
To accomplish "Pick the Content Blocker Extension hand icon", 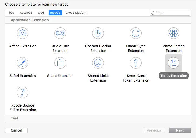I will coord(98,33).
